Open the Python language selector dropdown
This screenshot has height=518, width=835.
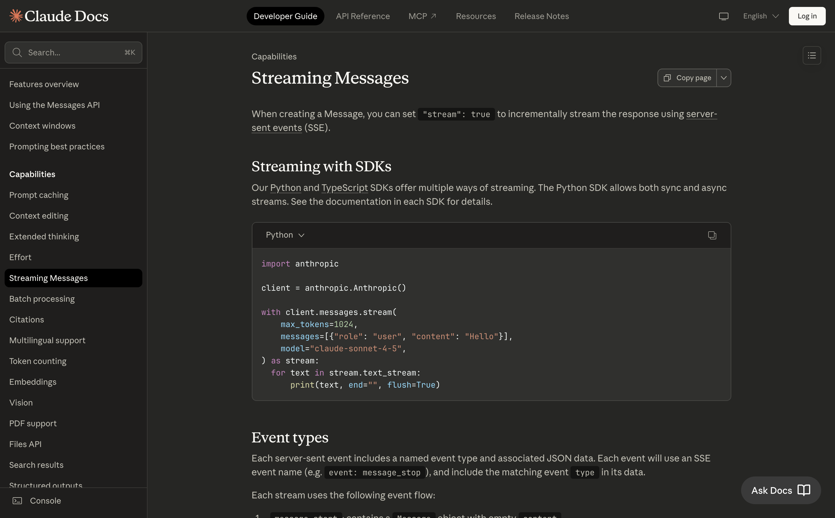[x=285, y=235]
